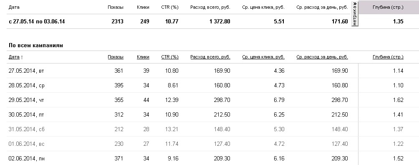Sort by Показы column header link
The image size is (419, 165).
click(116, 57)
